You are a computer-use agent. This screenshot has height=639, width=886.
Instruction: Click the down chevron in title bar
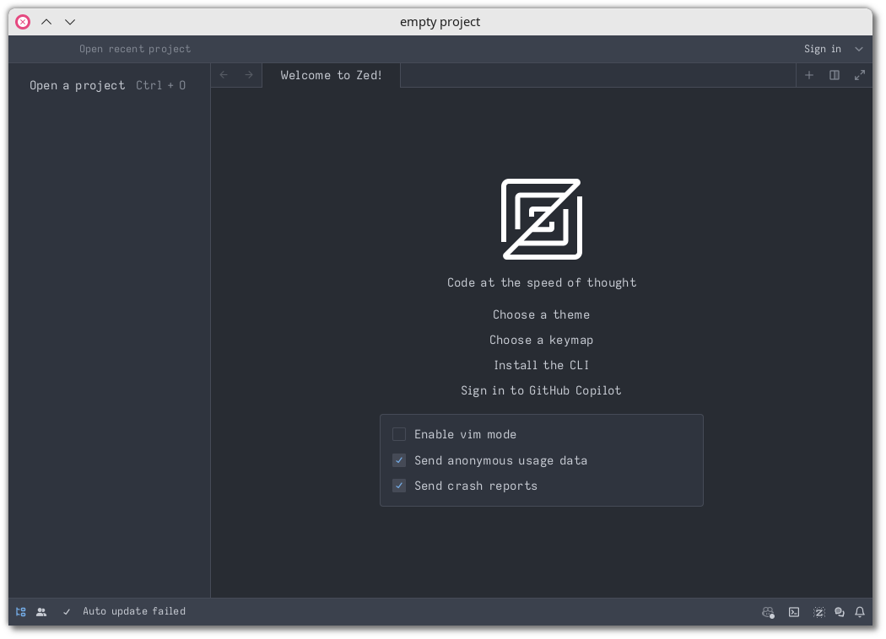(x=70, y=22)
